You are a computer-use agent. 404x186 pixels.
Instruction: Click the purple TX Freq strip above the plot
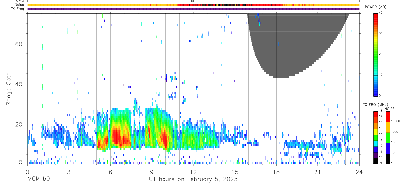pos(193,9)
